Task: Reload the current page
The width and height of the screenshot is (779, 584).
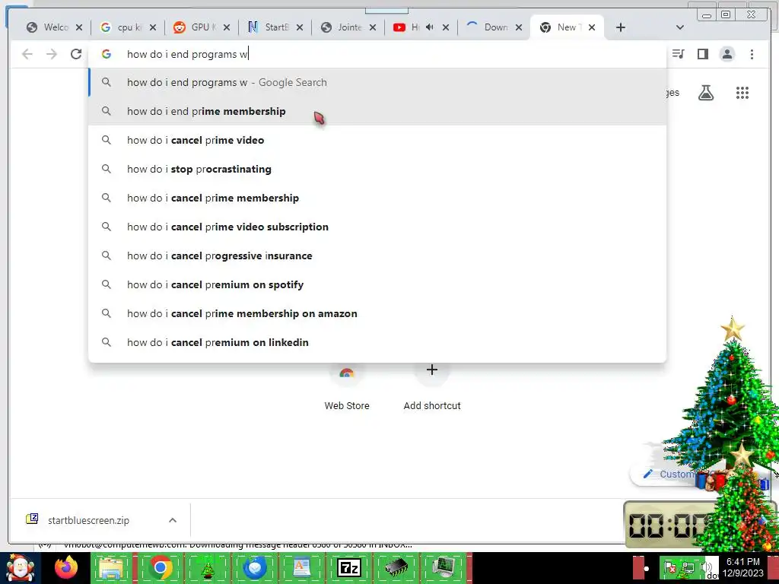Action: pyautogui.click(x=76, y=54)
